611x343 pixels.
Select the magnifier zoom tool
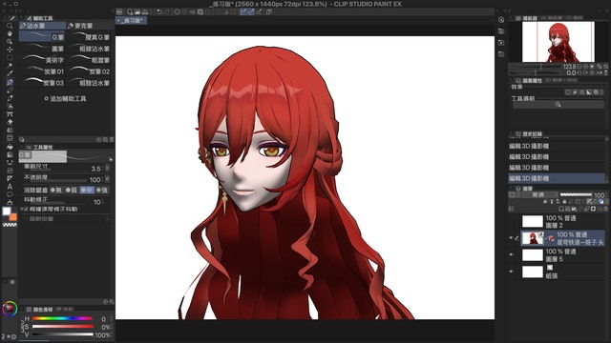10,26
